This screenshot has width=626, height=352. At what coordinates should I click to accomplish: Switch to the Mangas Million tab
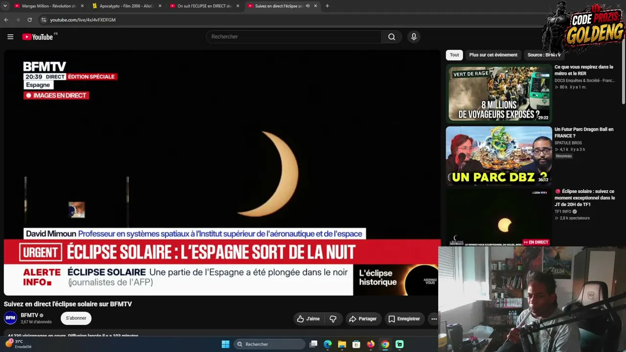[x=48, y=6]
